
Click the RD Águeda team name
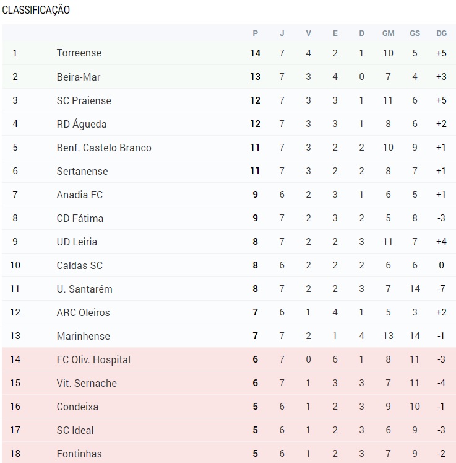tap(82, 124)
